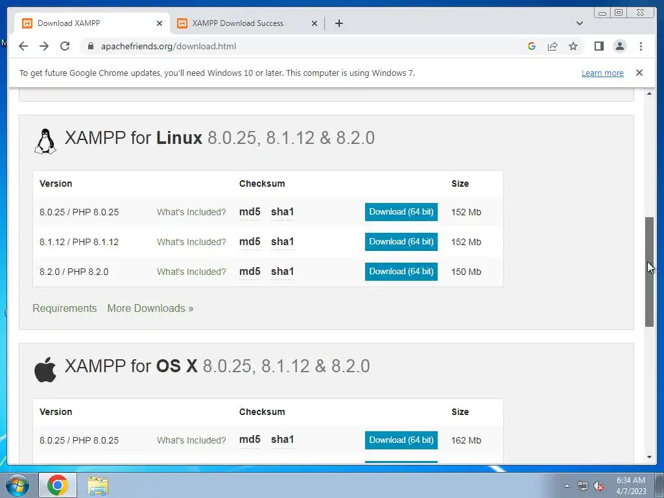
Task: Open Windows Explorer from the taskbar
Action: (98, 486)
